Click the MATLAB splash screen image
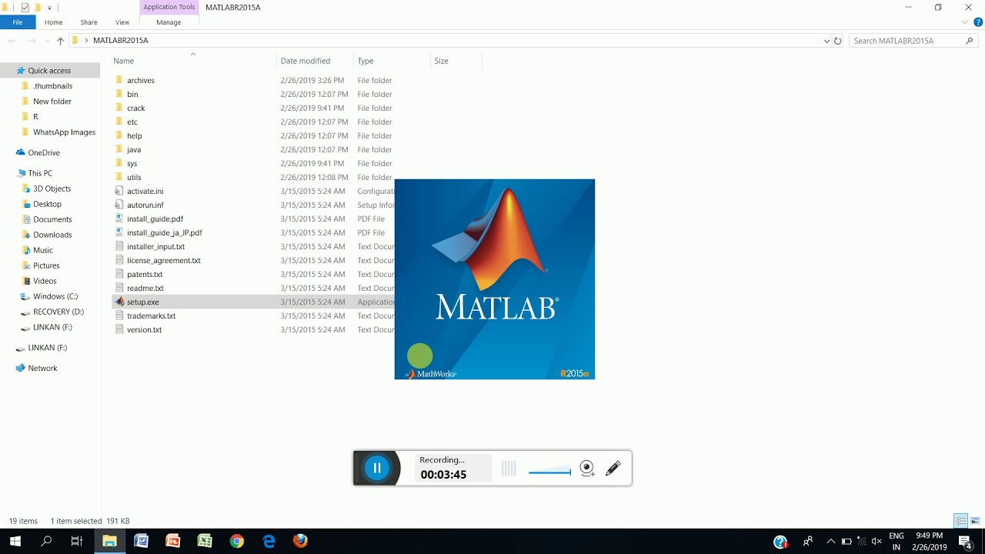 (495, 279)
